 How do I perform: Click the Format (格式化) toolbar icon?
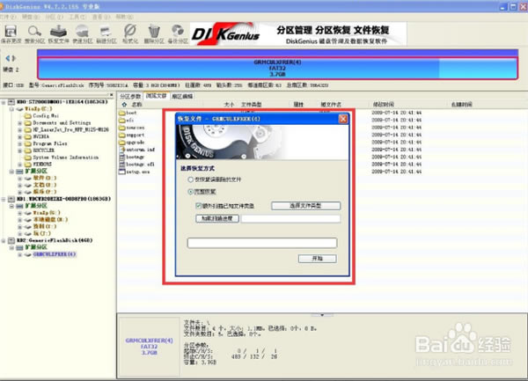pos(130,32)
